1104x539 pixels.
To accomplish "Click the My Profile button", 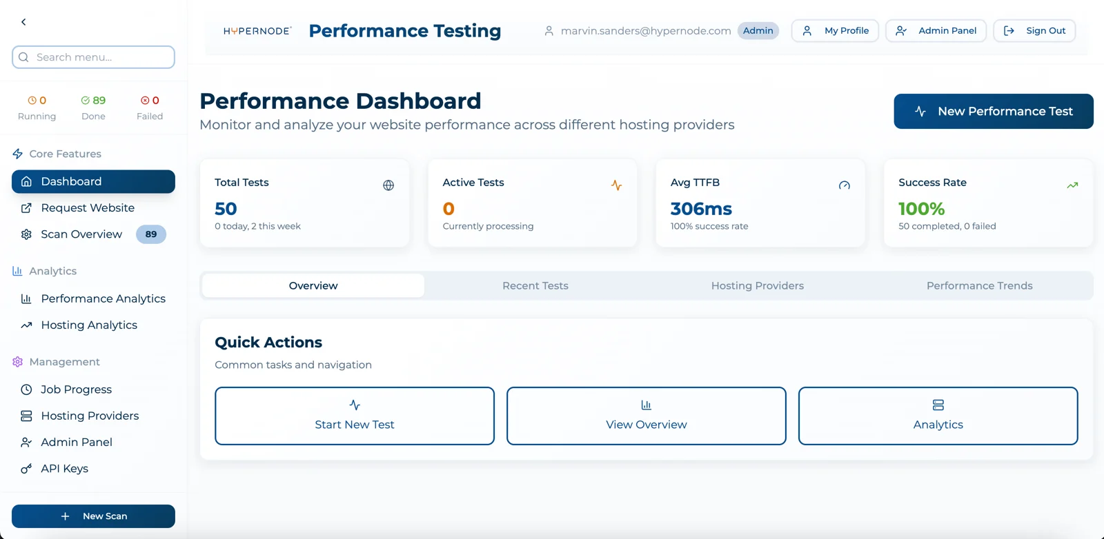I will pos(835,31).
